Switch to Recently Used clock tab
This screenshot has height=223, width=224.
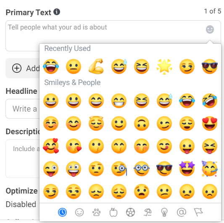(x=62, y=212)
